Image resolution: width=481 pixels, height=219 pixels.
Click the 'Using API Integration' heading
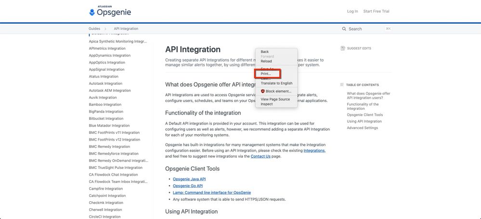click(192, 212)
